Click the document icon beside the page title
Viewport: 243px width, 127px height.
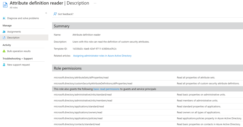pyautogui.click(x=5, y=5)
